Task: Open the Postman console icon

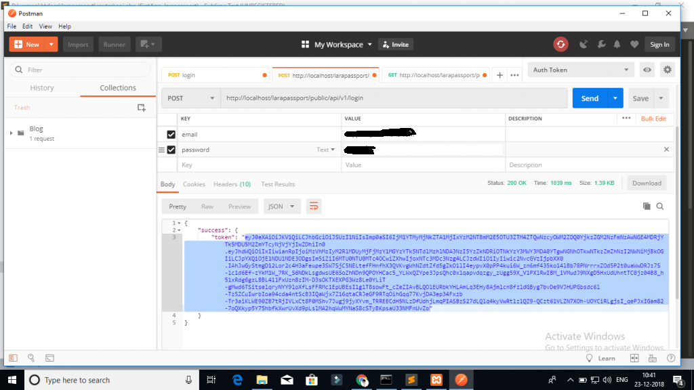Action: pos(49,357)
